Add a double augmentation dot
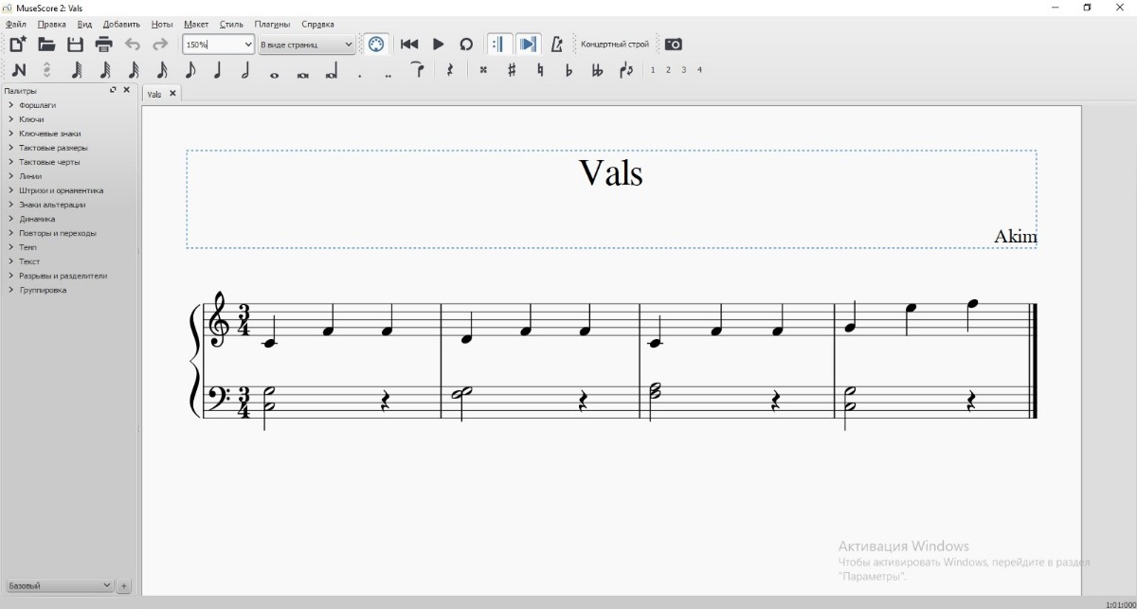The image size is (1137, 609). pos(388,74)
